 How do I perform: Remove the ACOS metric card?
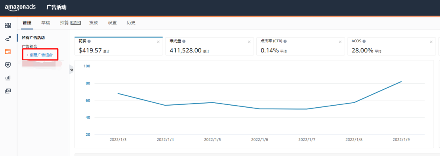point(431,42)
